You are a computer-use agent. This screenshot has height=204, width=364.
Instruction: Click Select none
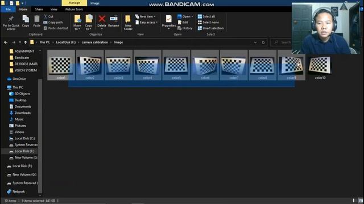pos(208,23)
